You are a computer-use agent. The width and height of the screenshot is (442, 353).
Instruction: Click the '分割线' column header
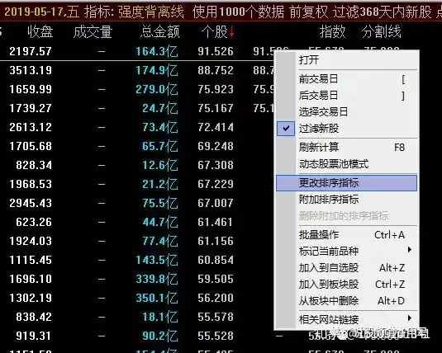coord(382,31)
